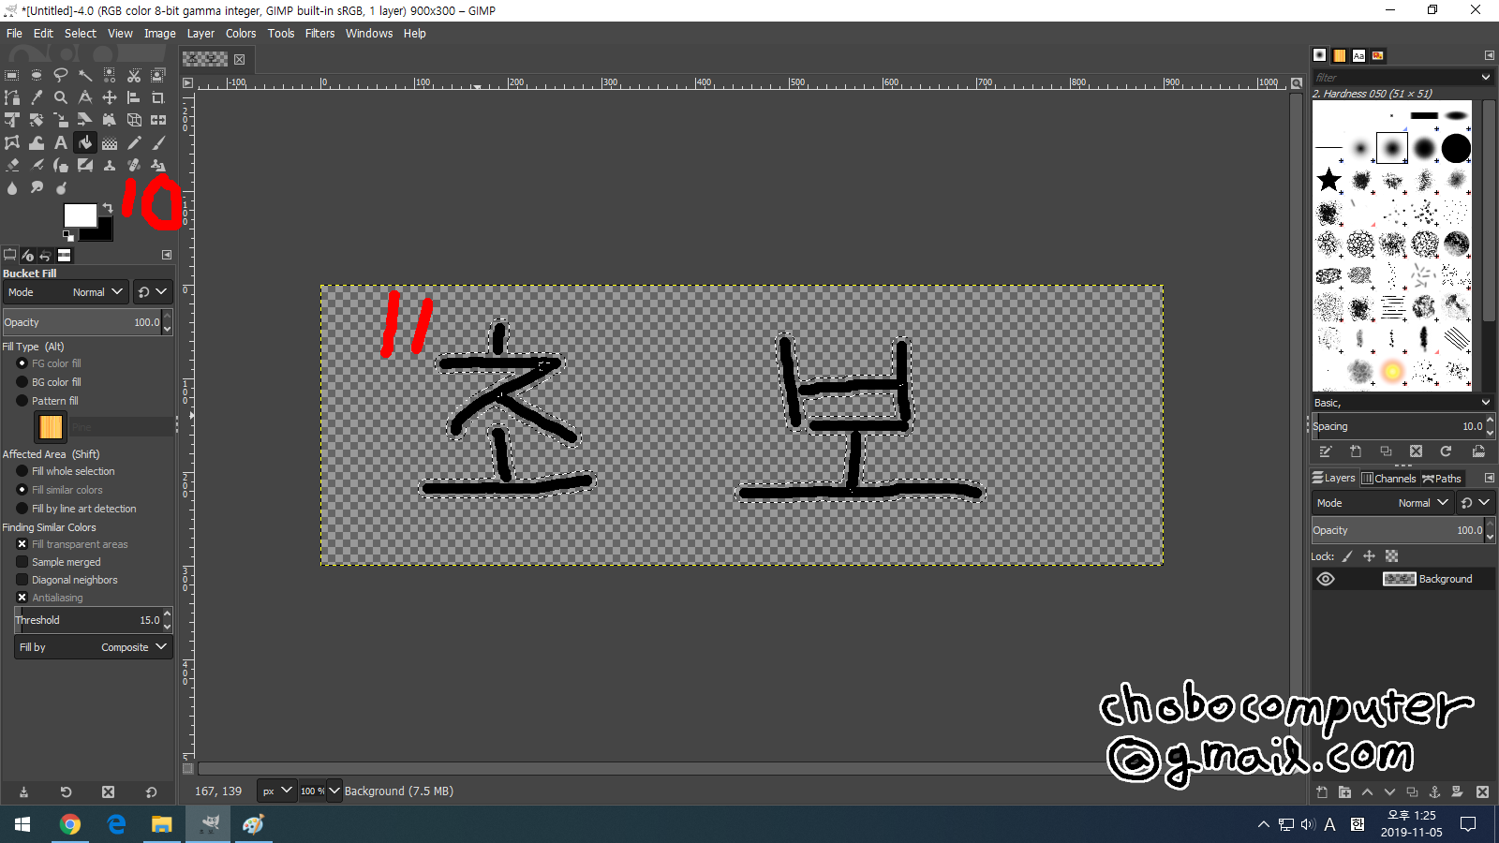Click the pattern fill preview thumbnail
This screenshot has width=1499, height=843.
(x=51, y=427)
